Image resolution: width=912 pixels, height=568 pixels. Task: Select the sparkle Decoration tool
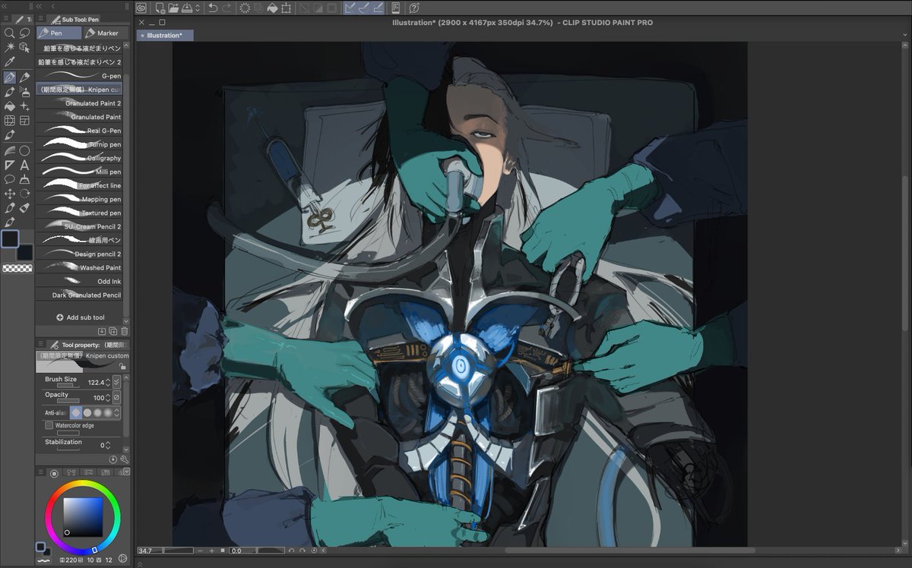24,106
